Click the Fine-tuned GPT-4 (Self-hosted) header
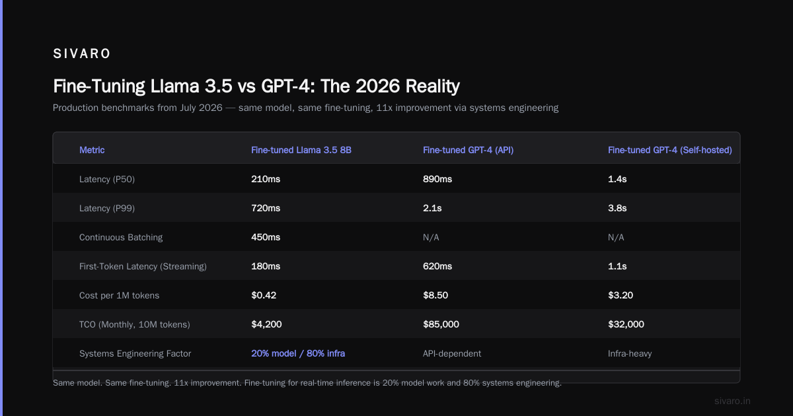This screenshot has width=793, height=416. 670,150
